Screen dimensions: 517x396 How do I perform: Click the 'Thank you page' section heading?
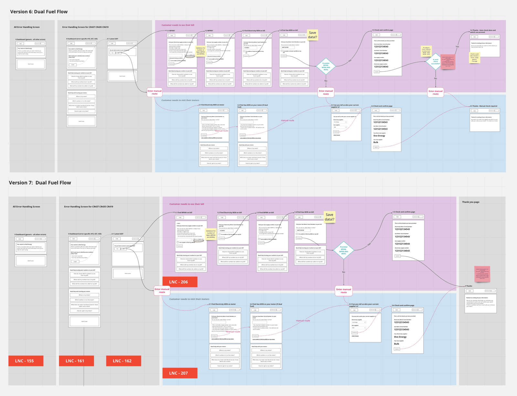coord(470,202)
